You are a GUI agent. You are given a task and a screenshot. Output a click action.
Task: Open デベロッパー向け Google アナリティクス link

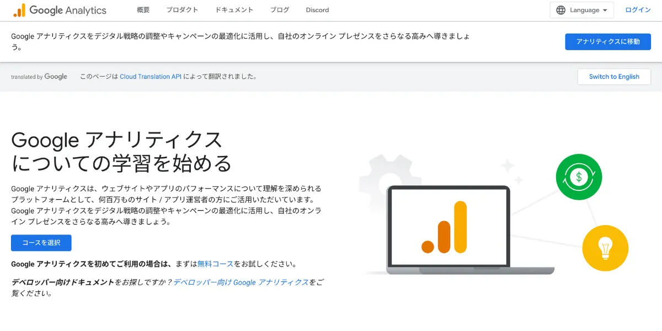point(241,282)
